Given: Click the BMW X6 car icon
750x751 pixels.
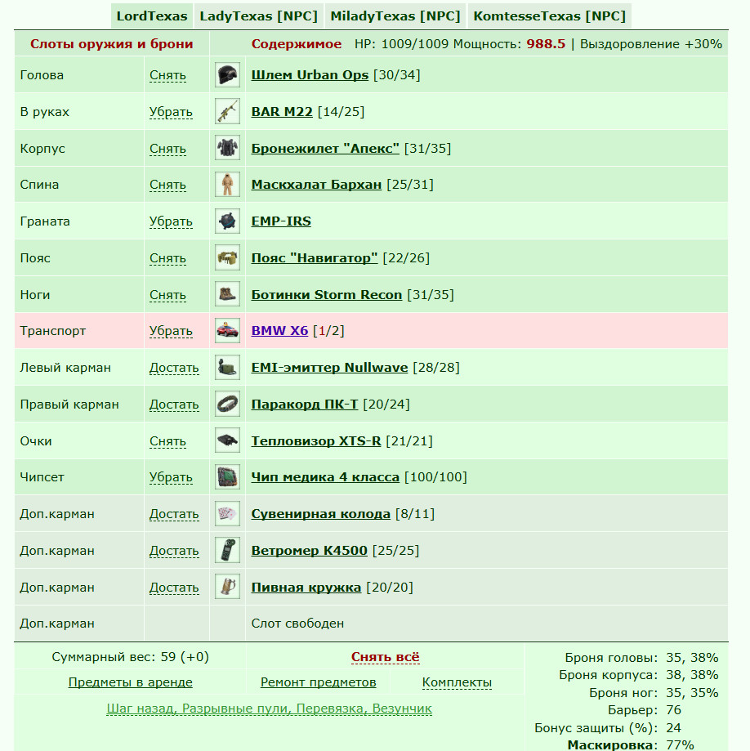Looking at the screenshot, I should (227, 331).
